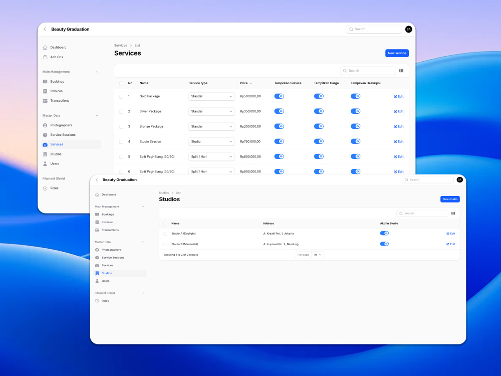This screenshot has height=376, width=501.
Task: Toggle Tampilkan Harga for Silver Package
Action: coord(319,111)
